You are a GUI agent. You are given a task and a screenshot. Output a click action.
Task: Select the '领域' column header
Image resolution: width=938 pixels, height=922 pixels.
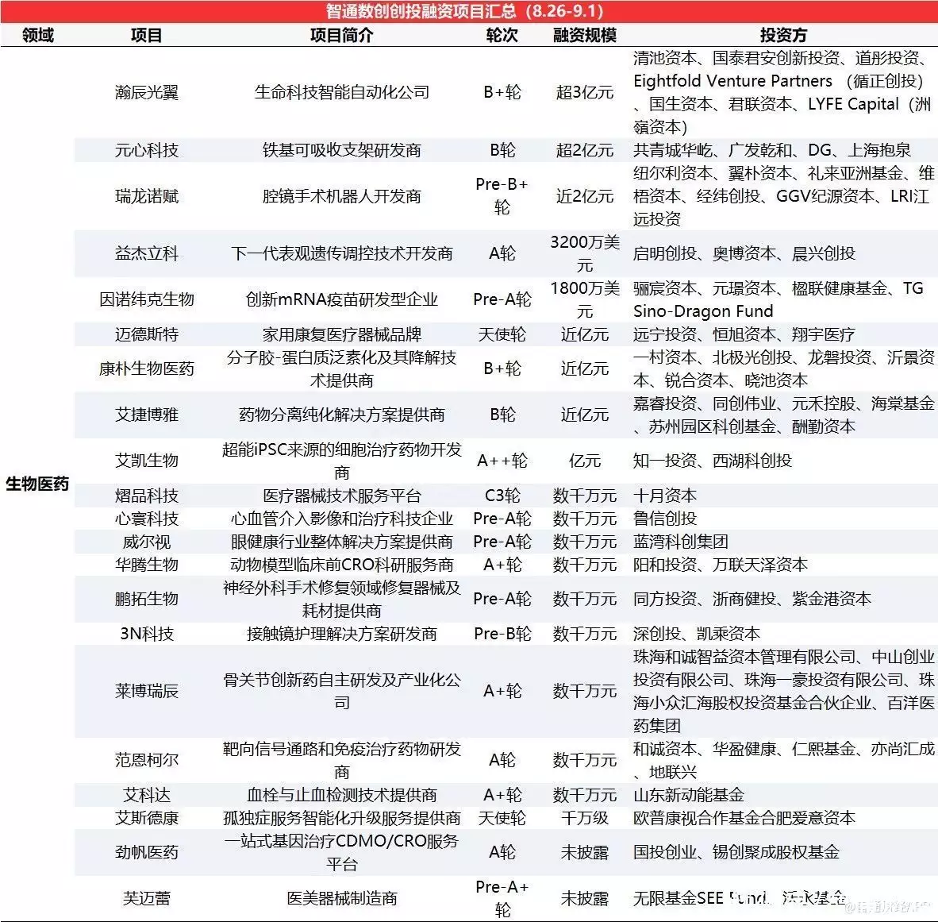point(37,35)
